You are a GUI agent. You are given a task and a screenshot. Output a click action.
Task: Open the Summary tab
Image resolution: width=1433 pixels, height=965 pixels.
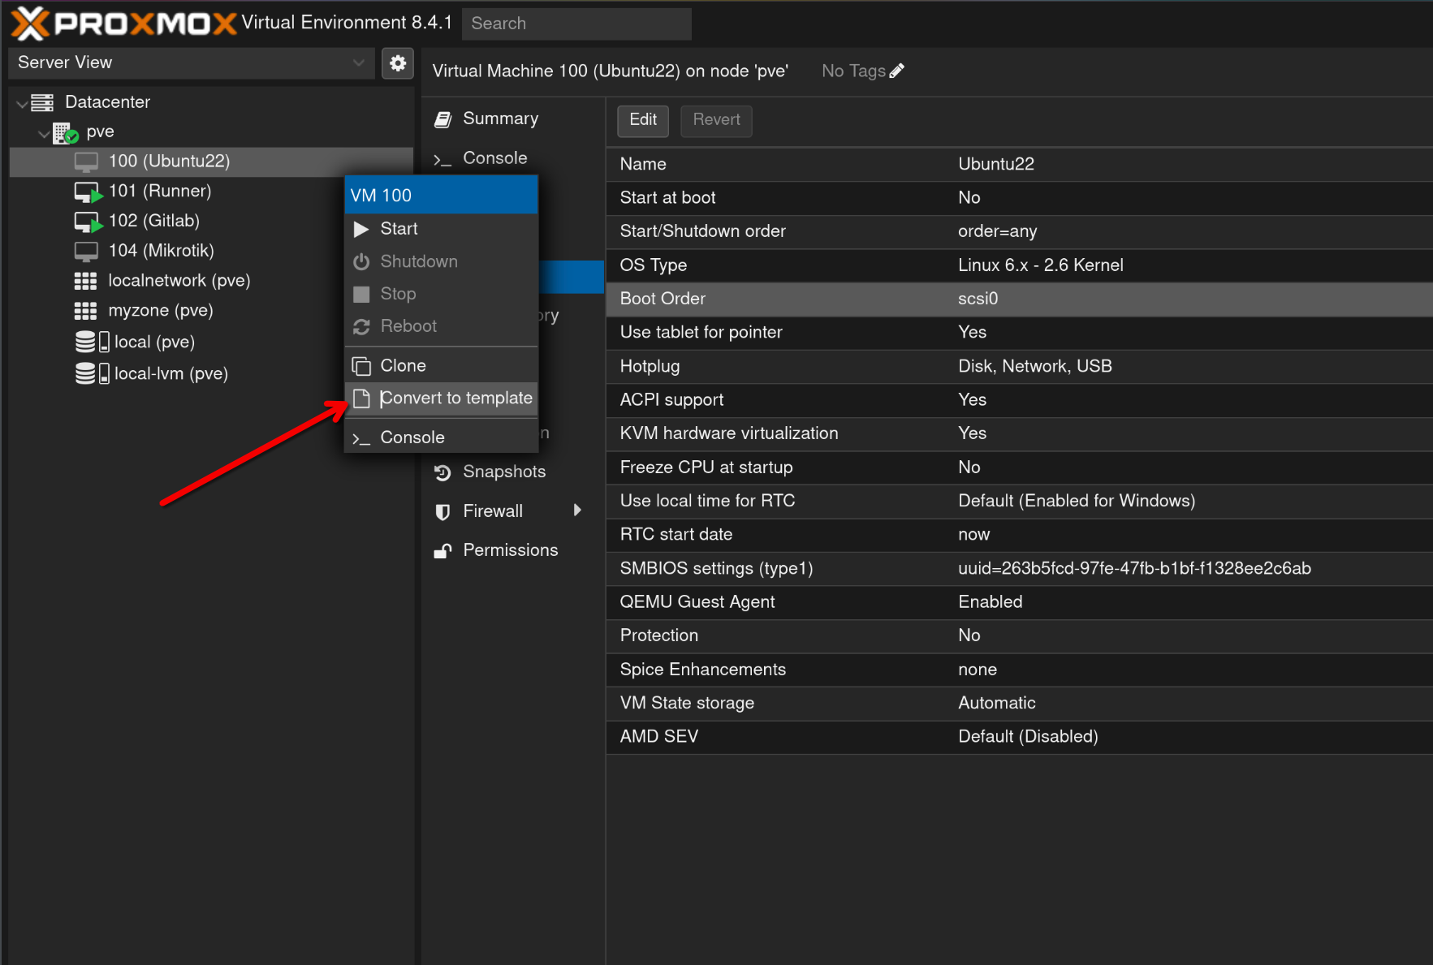[513, 119]
